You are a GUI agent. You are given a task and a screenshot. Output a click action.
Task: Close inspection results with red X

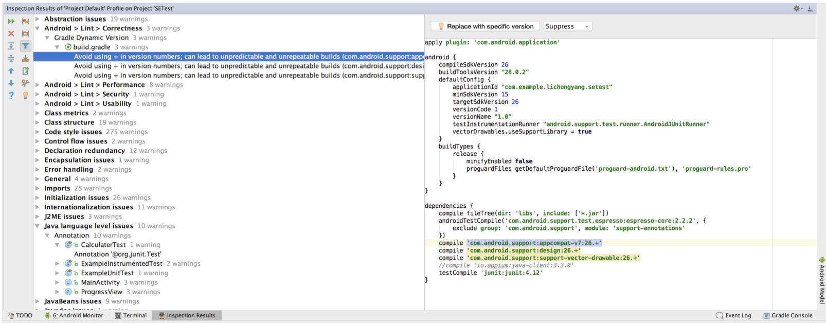point(11,33)
